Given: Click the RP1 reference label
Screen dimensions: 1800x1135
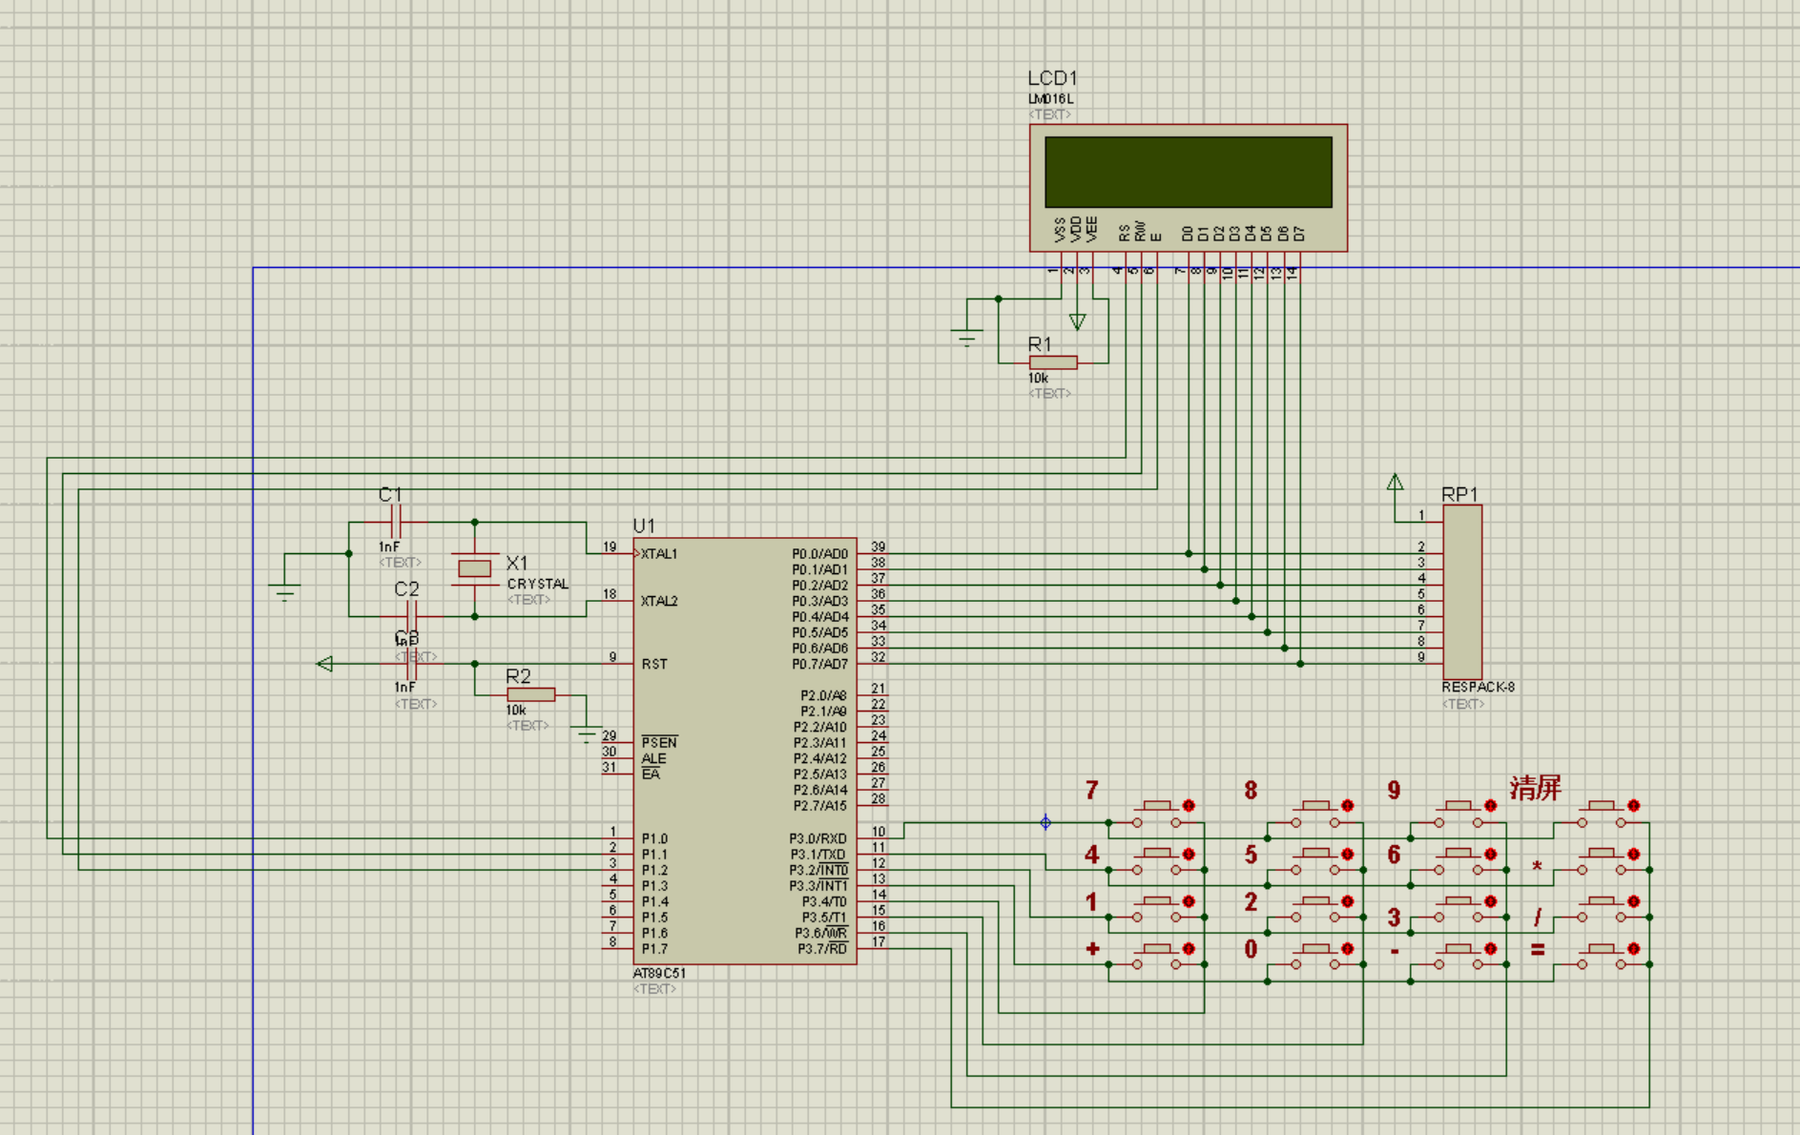Looking at the screenshot, I should (x=1459, y=494).
